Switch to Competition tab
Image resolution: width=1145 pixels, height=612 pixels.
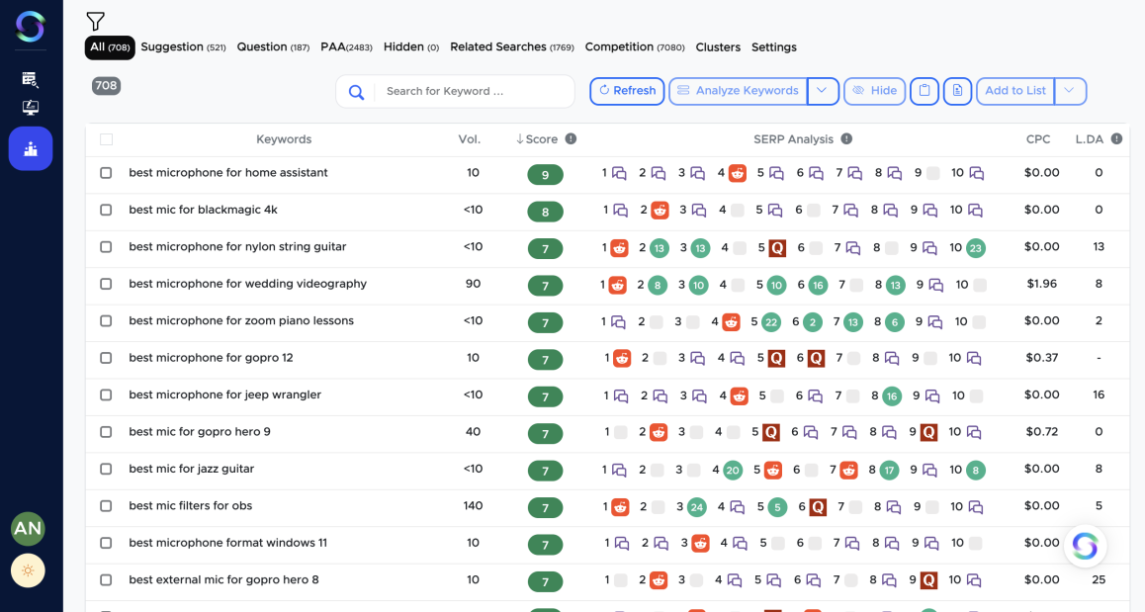(635, 46)
